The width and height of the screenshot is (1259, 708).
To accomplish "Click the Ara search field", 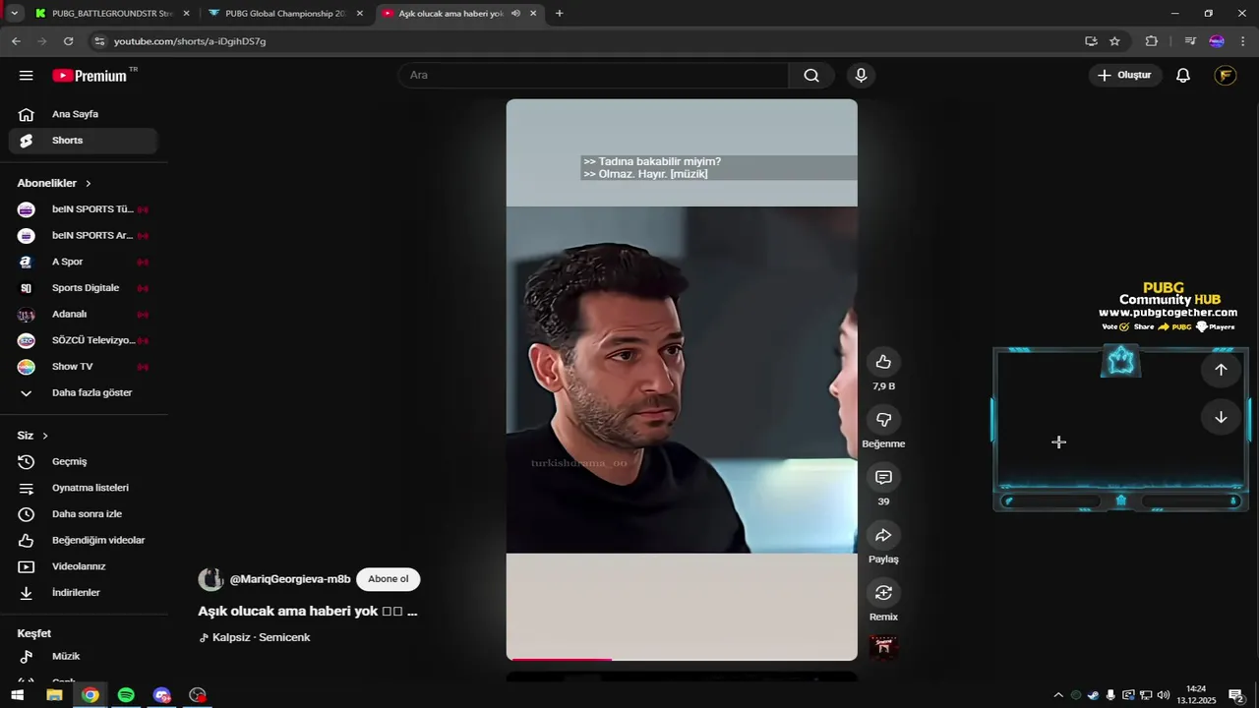I will (593, 76).
